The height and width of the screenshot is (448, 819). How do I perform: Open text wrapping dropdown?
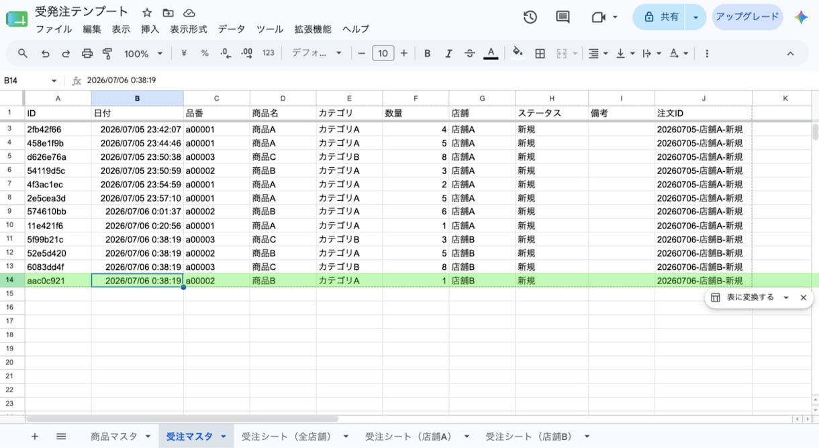tap(651, 53)
